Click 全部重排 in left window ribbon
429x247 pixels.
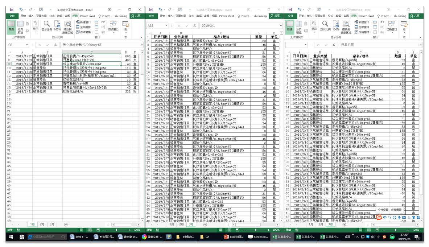(x=83, y=27)
